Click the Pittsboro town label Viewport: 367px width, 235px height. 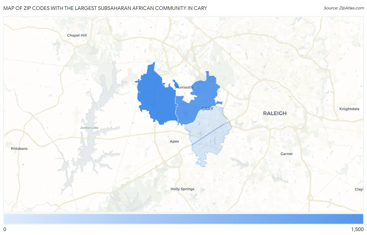pyautogui.click(x=19, y=149)
